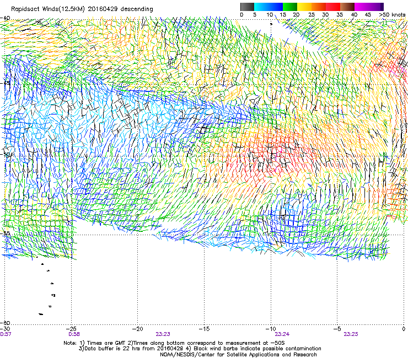Screen dimensions: 408x358
Task: Click the 'Note: 1) Times are GMT' line
Action: (x=174, y=343)
